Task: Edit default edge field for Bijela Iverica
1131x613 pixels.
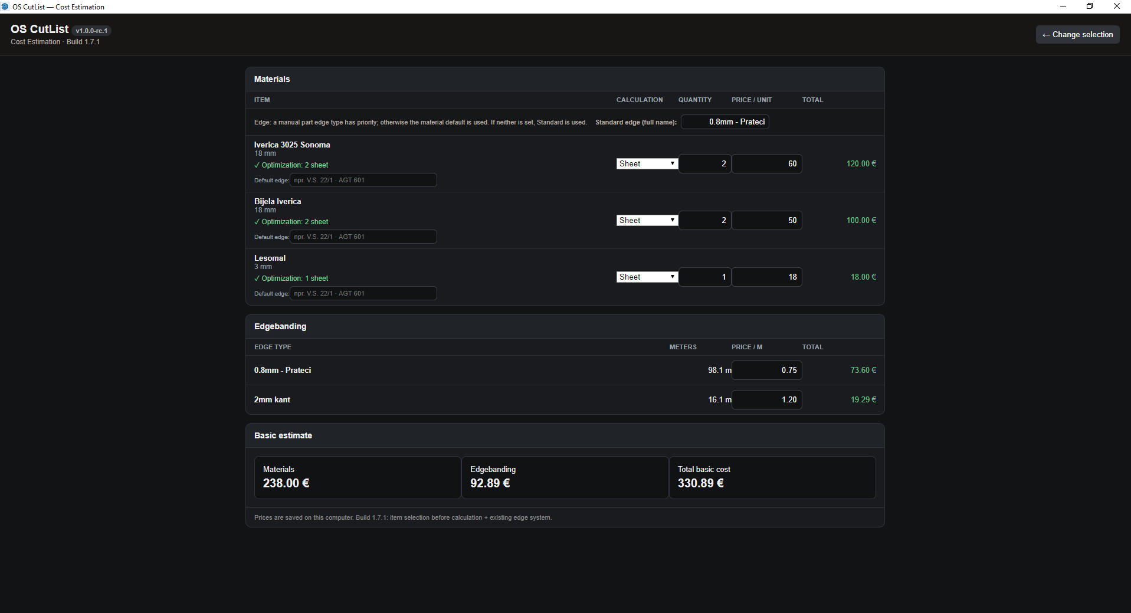Action: 363,237
